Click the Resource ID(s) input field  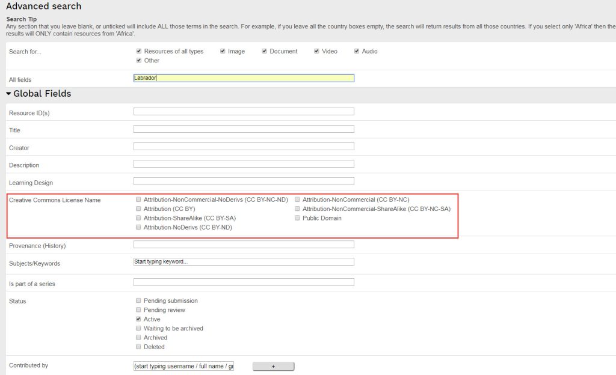[244, 112]
